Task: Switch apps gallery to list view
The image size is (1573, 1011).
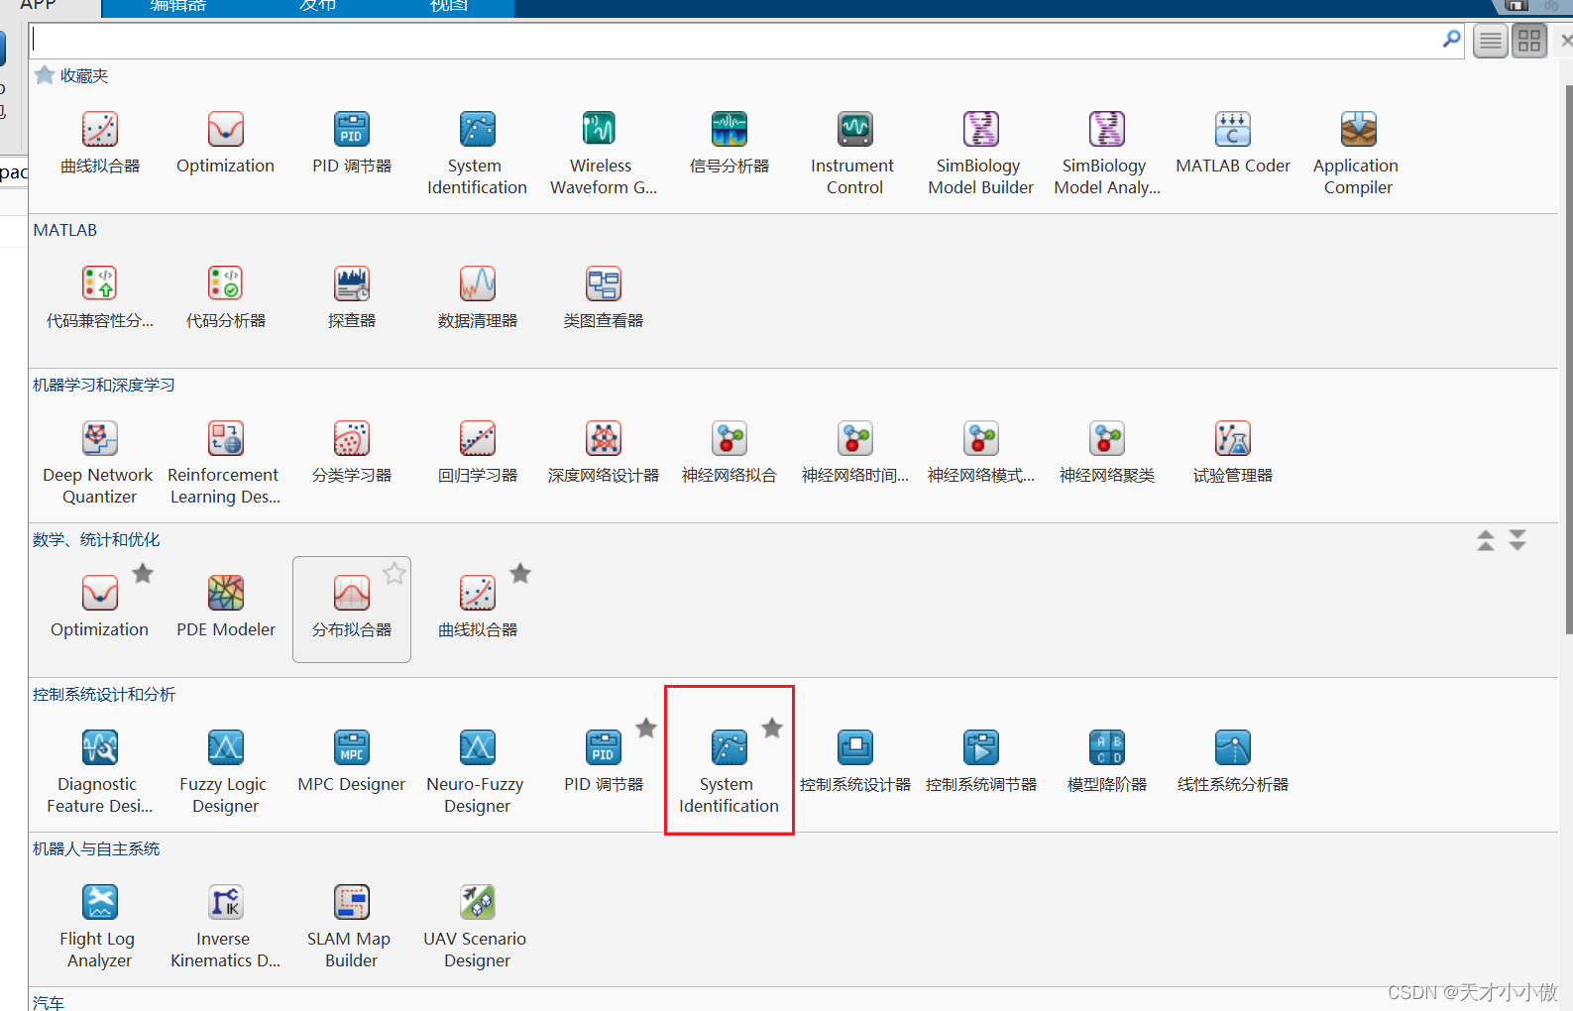Action: (1491, 41)
